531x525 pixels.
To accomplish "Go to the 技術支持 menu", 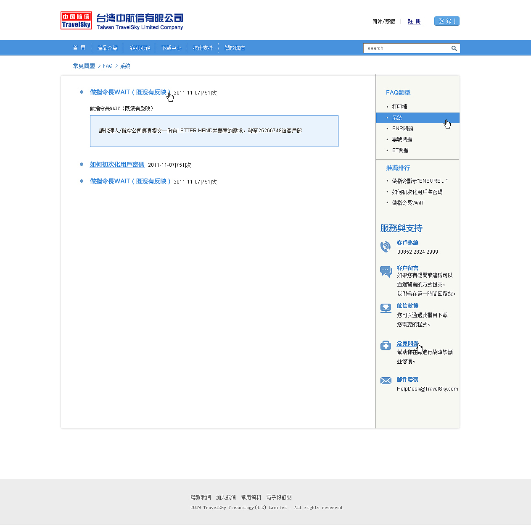I will (203, 48).
